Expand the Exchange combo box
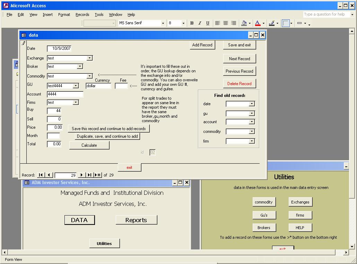The height and width of the screenshot is (264, 357). pyautogui.click(x=90, y=58)
